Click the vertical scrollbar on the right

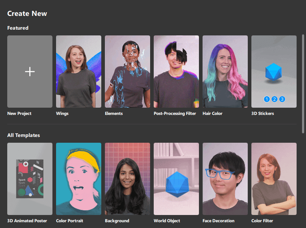click(303, 84)
